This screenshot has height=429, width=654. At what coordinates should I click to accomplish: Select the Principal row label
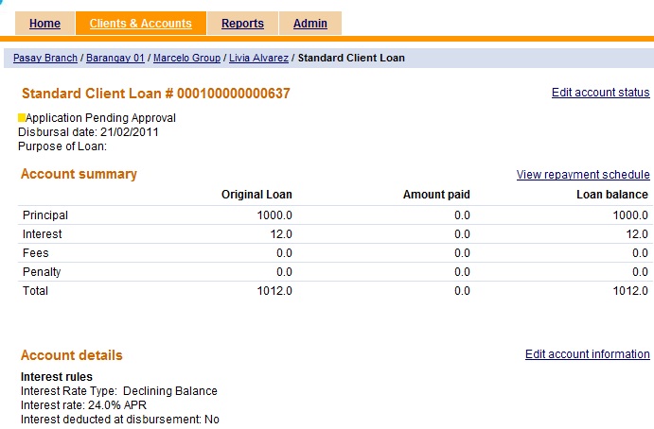point(44,215)
